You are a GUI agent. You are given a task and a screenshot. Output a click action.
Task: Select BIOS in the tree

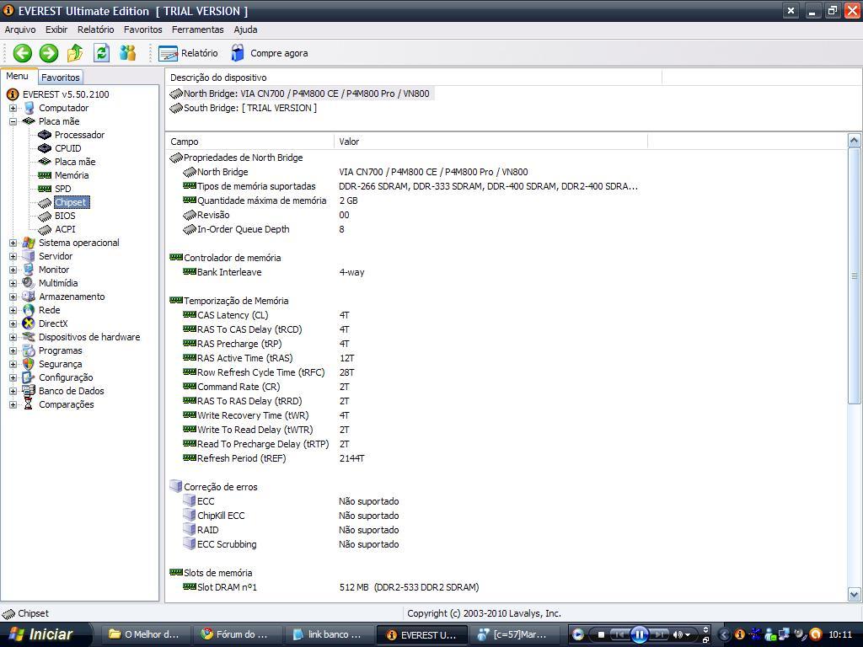(x=65, y=216)
